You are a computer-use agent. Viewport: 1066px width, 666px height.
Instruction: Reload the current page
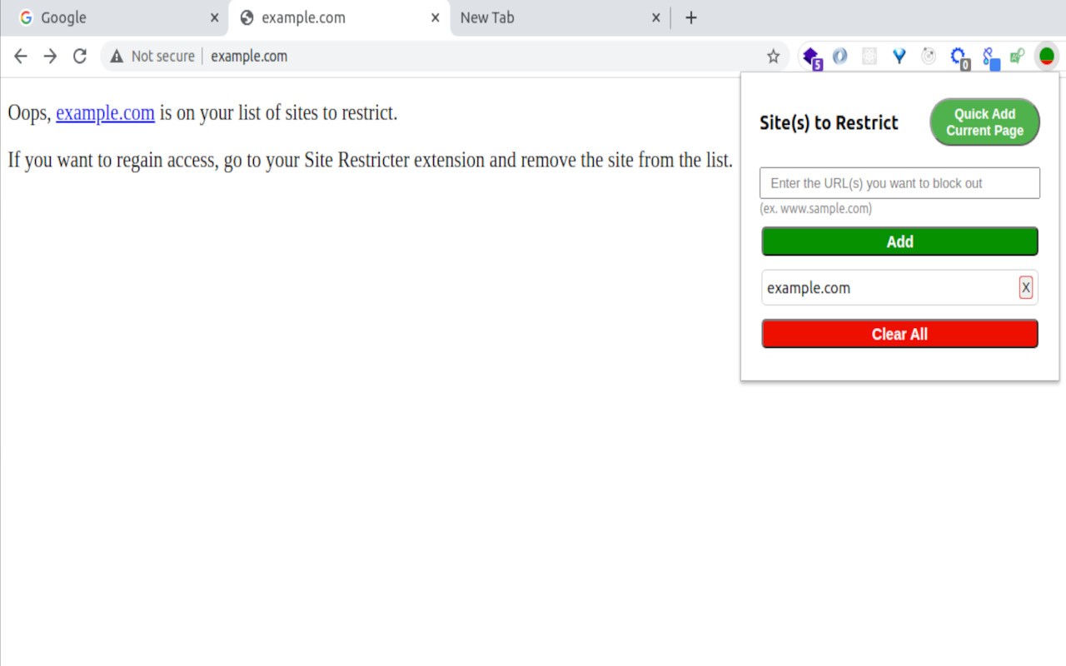[x=79, y=56]
